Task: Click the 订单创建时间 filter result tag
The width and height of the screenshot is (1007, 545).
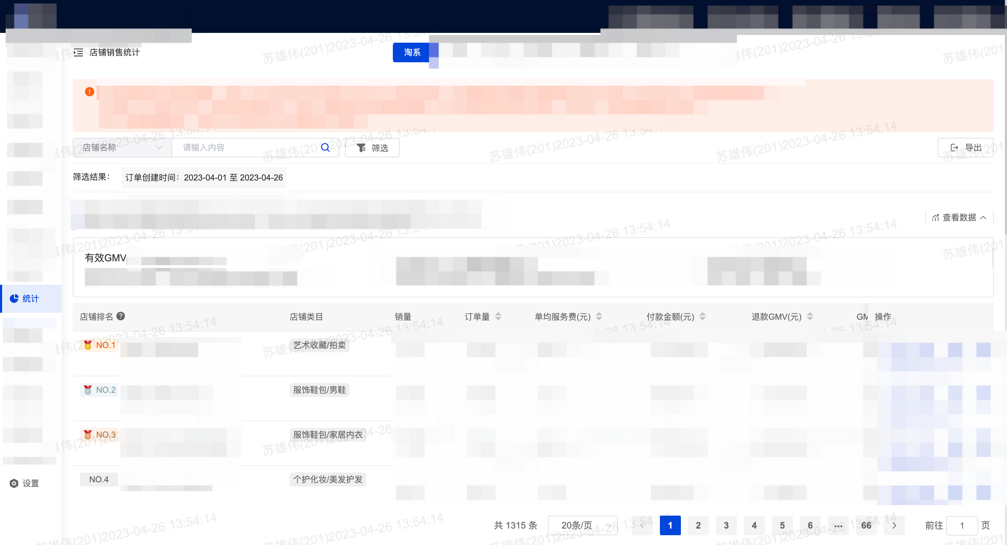Action: click(204, 178)
